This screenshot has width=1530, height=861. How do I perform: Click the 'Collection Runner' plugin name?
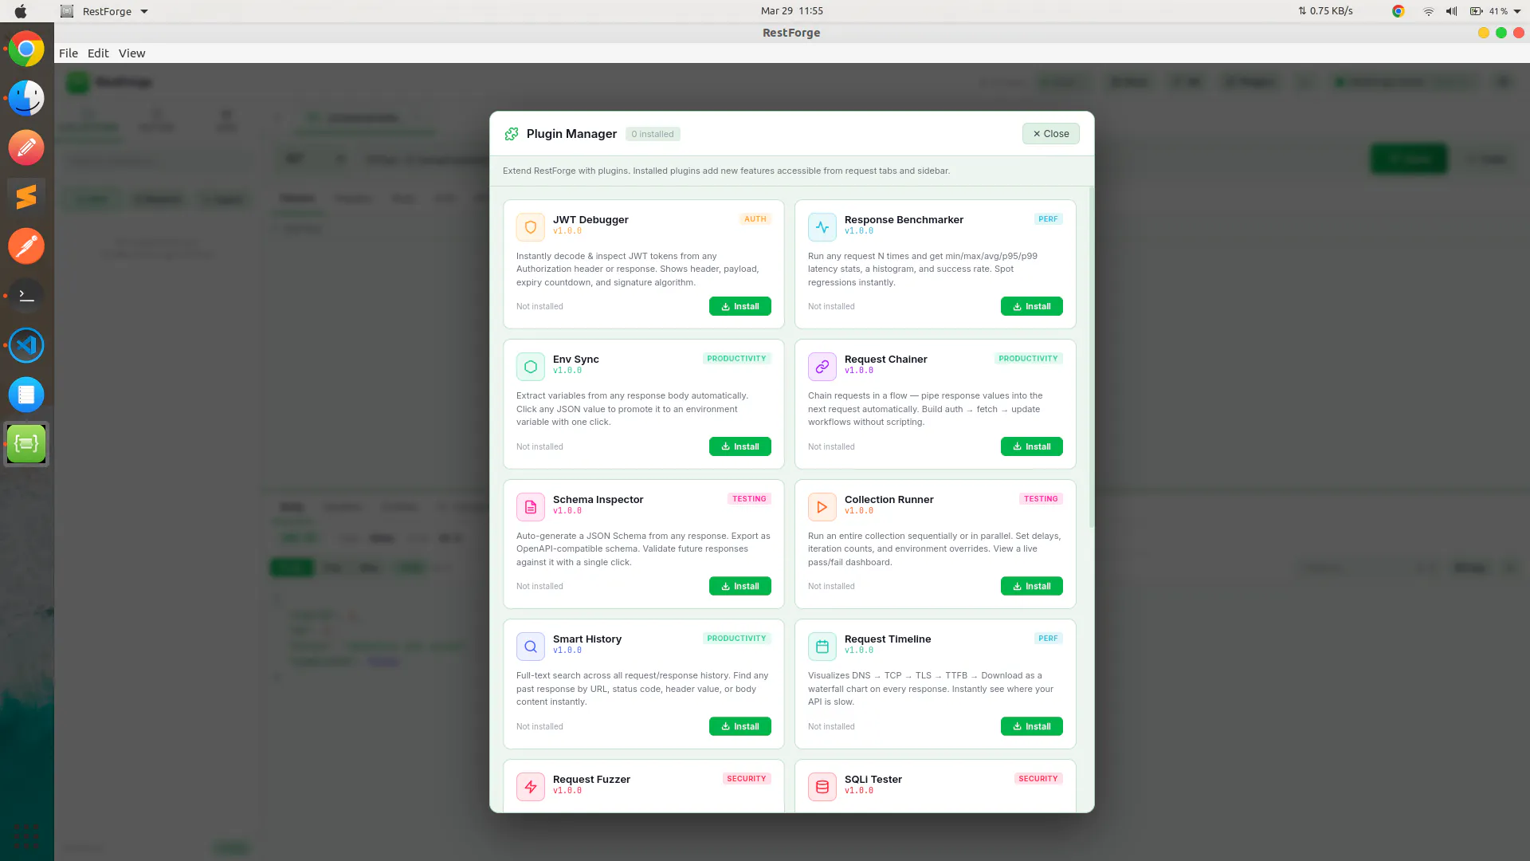(x=889, y=500)
